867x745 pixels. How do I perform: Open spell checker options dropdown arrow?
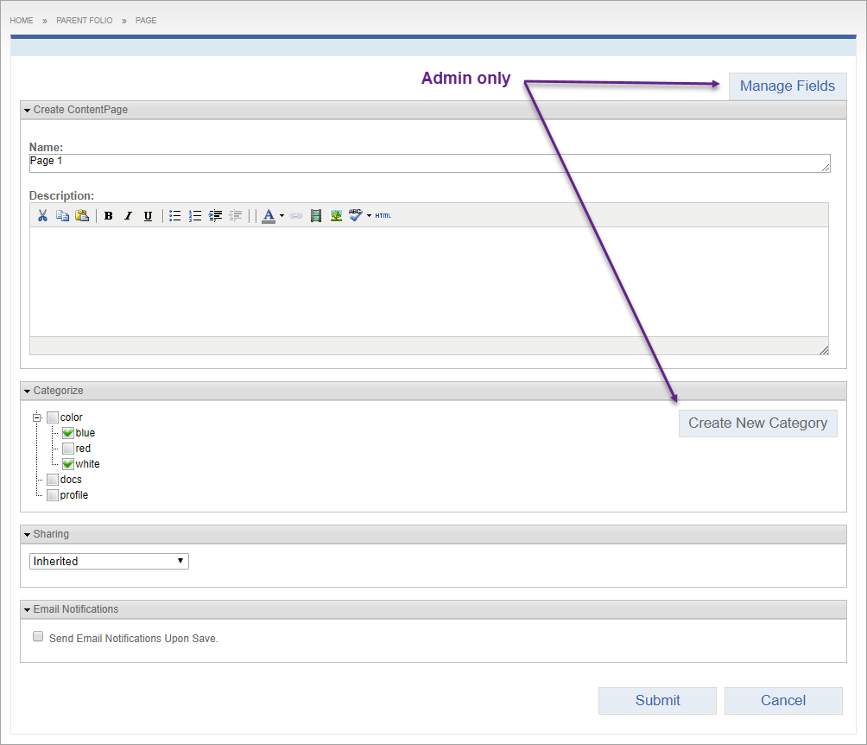click(369, 216)
